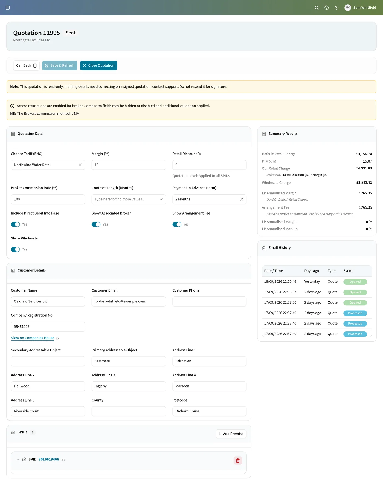Open Choose Tariff combo box
383x479 pixels.
[48, 165]
